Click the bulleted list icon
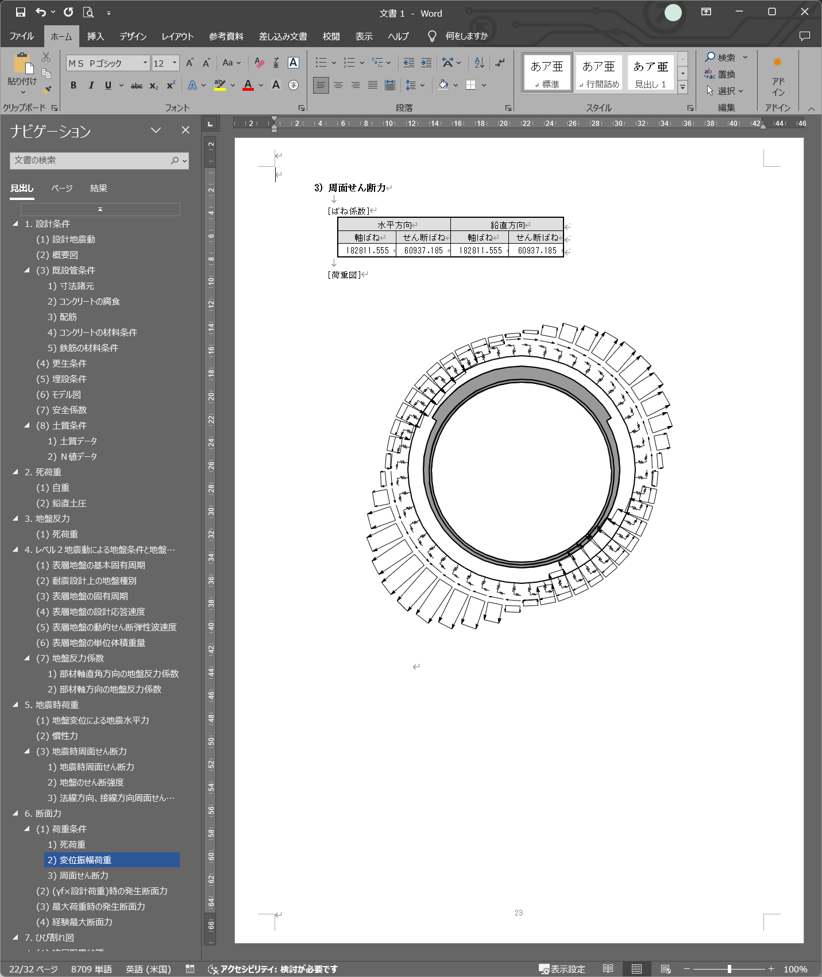Screen dimensions: 822x977 pyautogui.click(x=321, y=63)
